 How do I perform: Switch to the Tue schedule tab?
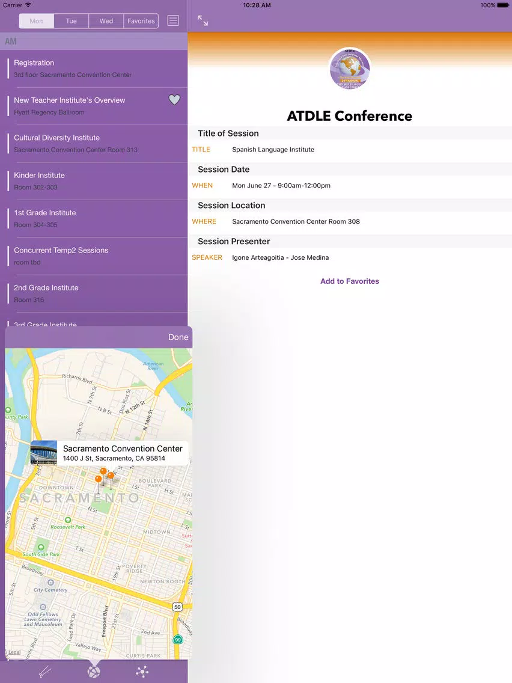pos(72,21)
